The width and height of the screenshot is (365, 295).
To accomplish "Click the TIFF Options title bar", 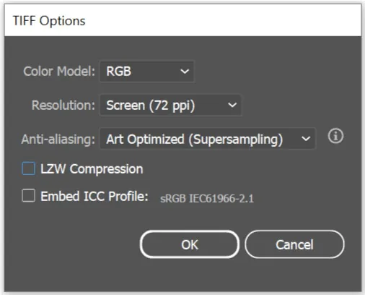I will pos(182,20).
